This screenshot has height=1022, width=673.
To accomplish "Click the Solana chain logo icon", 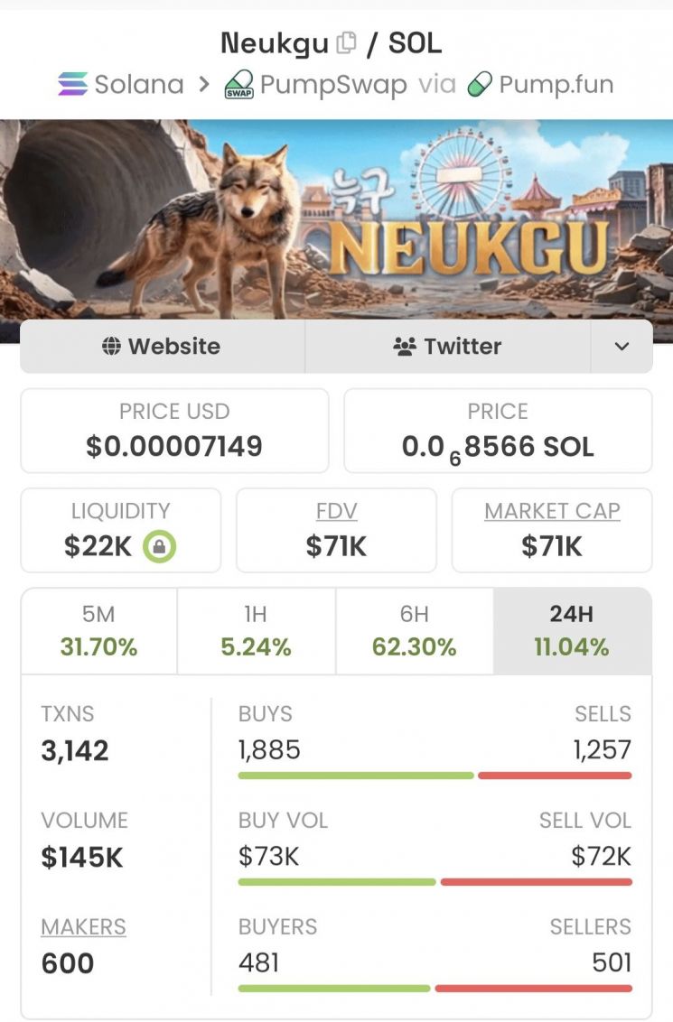I will (73, 85).
